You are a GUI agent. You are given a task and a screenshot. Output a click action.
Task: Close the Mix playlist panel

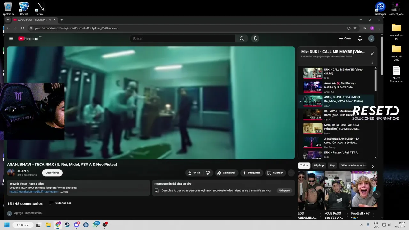(x=372, y=54)
